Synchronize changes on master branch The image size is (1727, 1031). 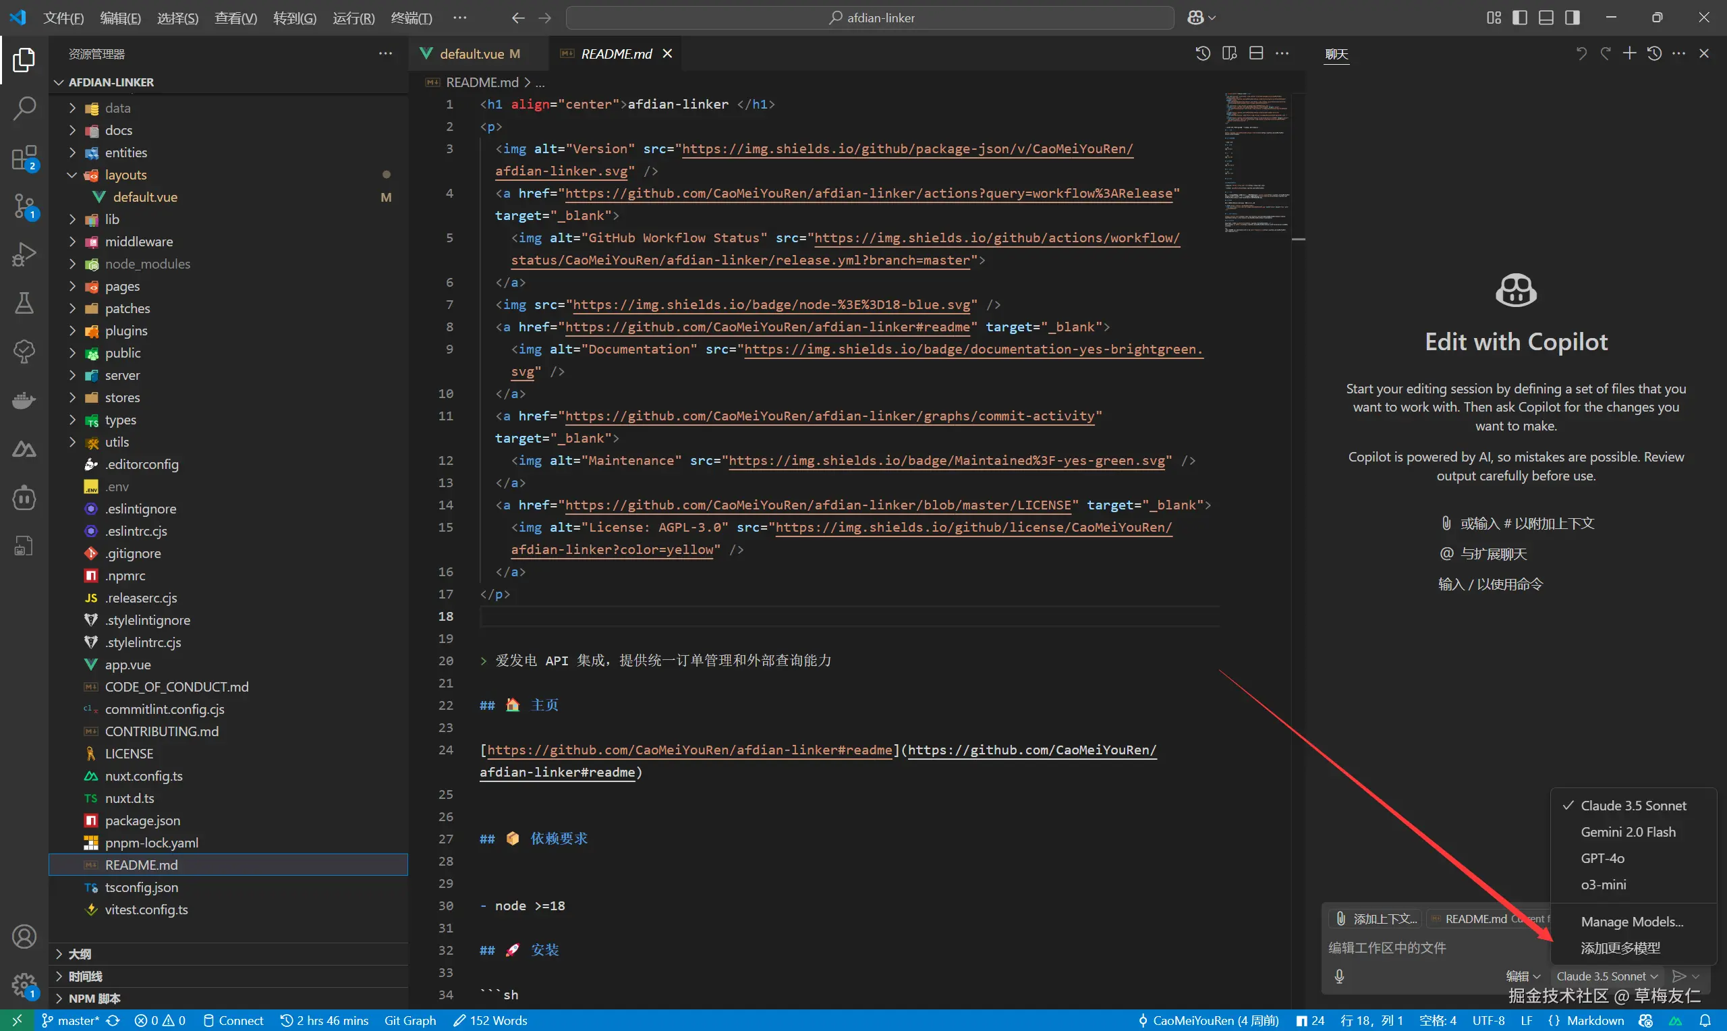pos(113,1021)
